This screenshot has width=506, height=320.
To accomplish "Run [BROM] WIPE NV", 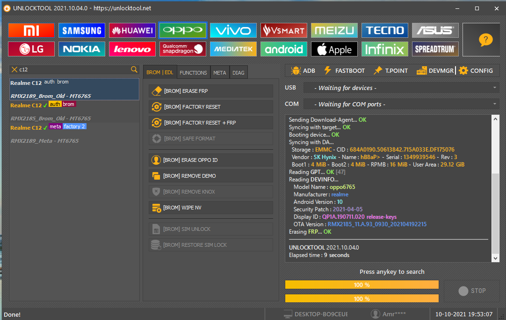I will 211,208.
